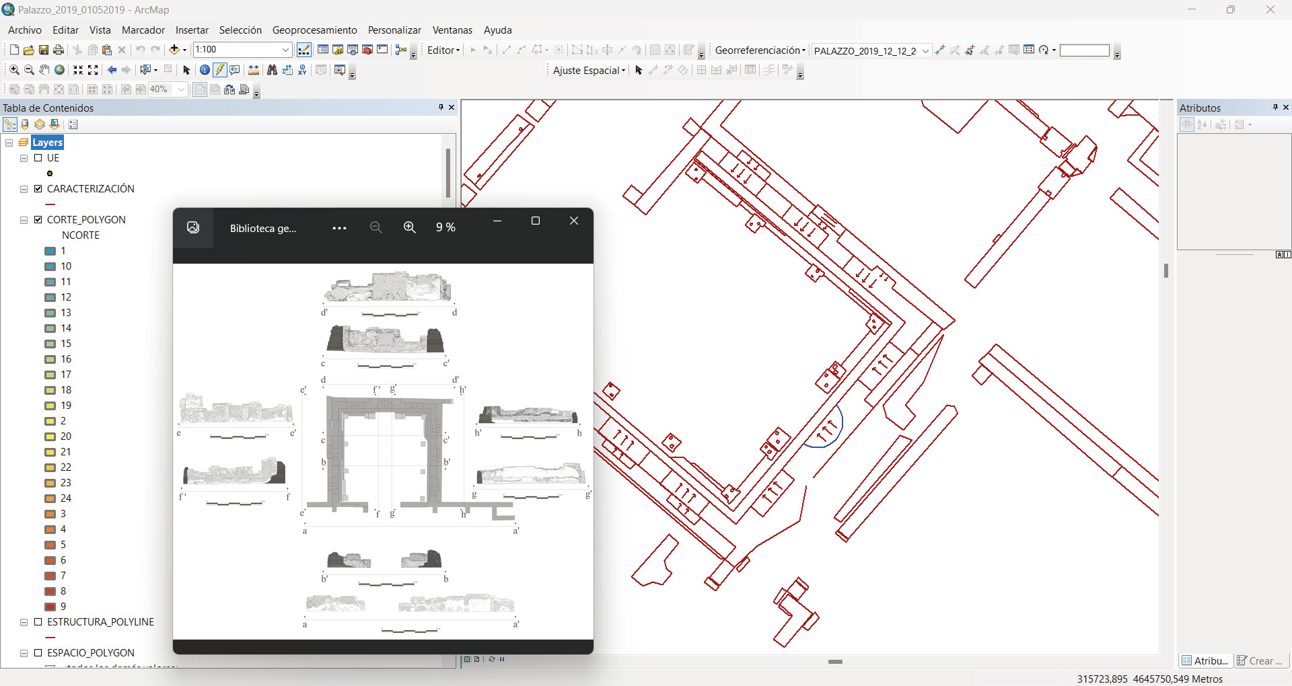Open the Ajuste Espacial dropdown menu
This screenshot has height=686, width=1292.
[589, 71]
